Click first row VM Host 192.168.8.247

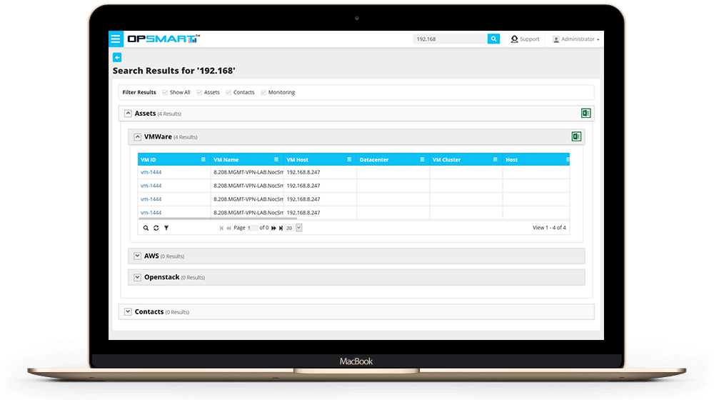(x=303, y=172)
